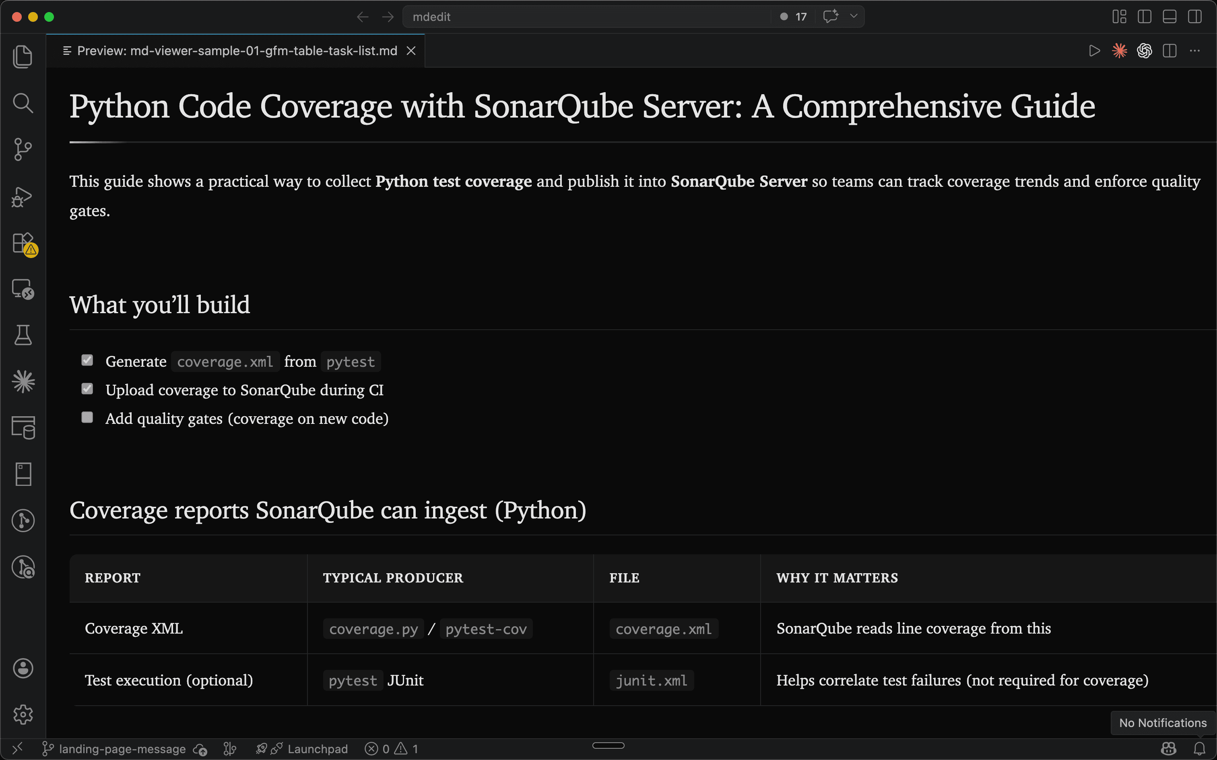Open the git graph circle icon view

coord(23,520)
